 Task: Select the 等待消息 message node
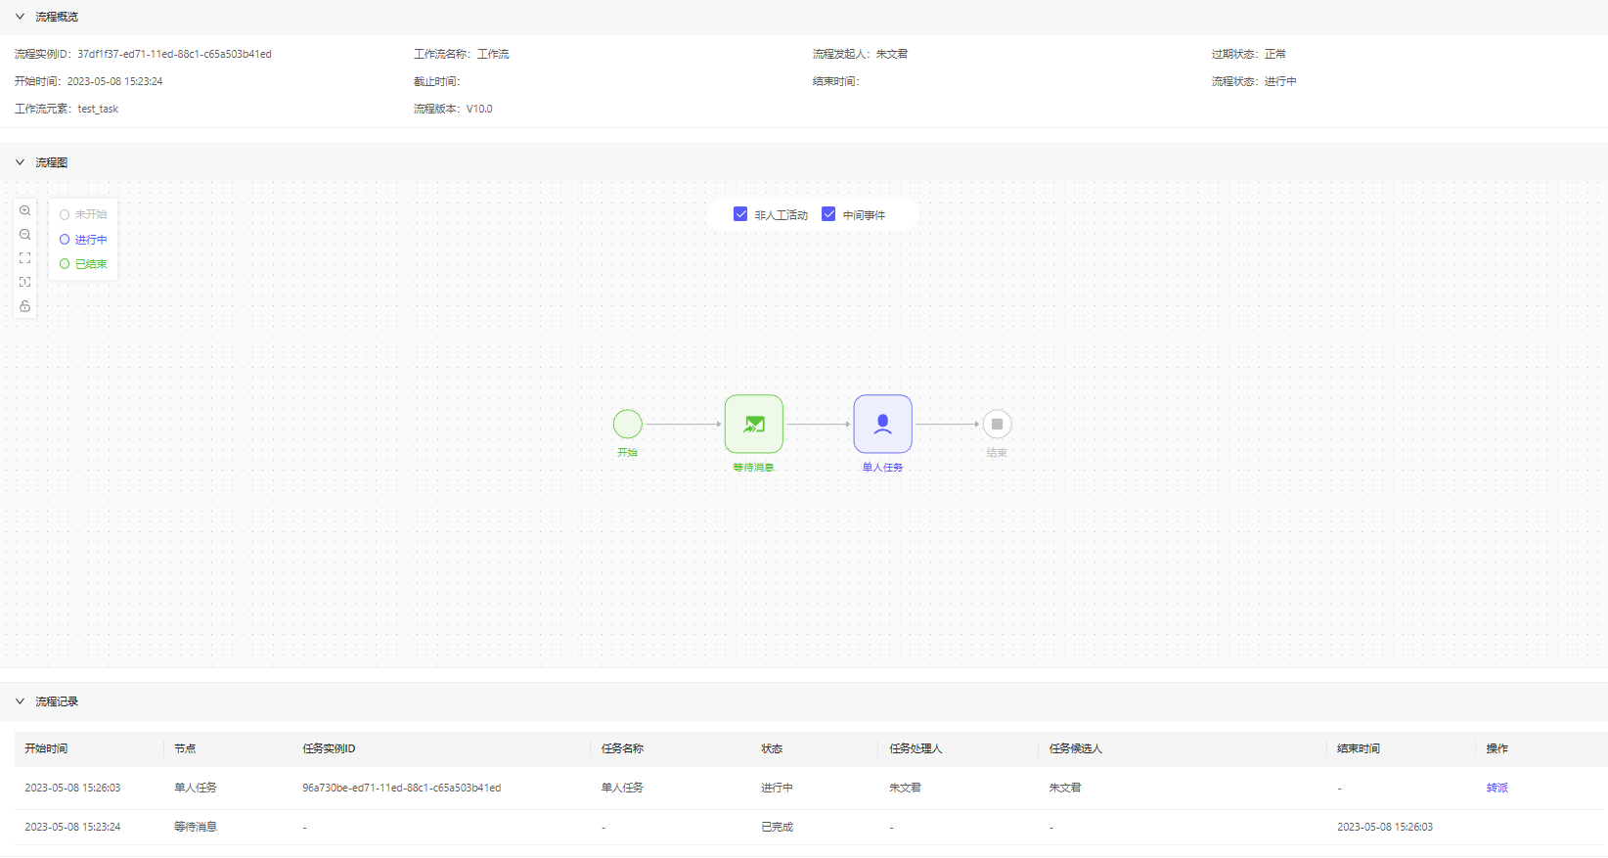[x=753, y=424]
